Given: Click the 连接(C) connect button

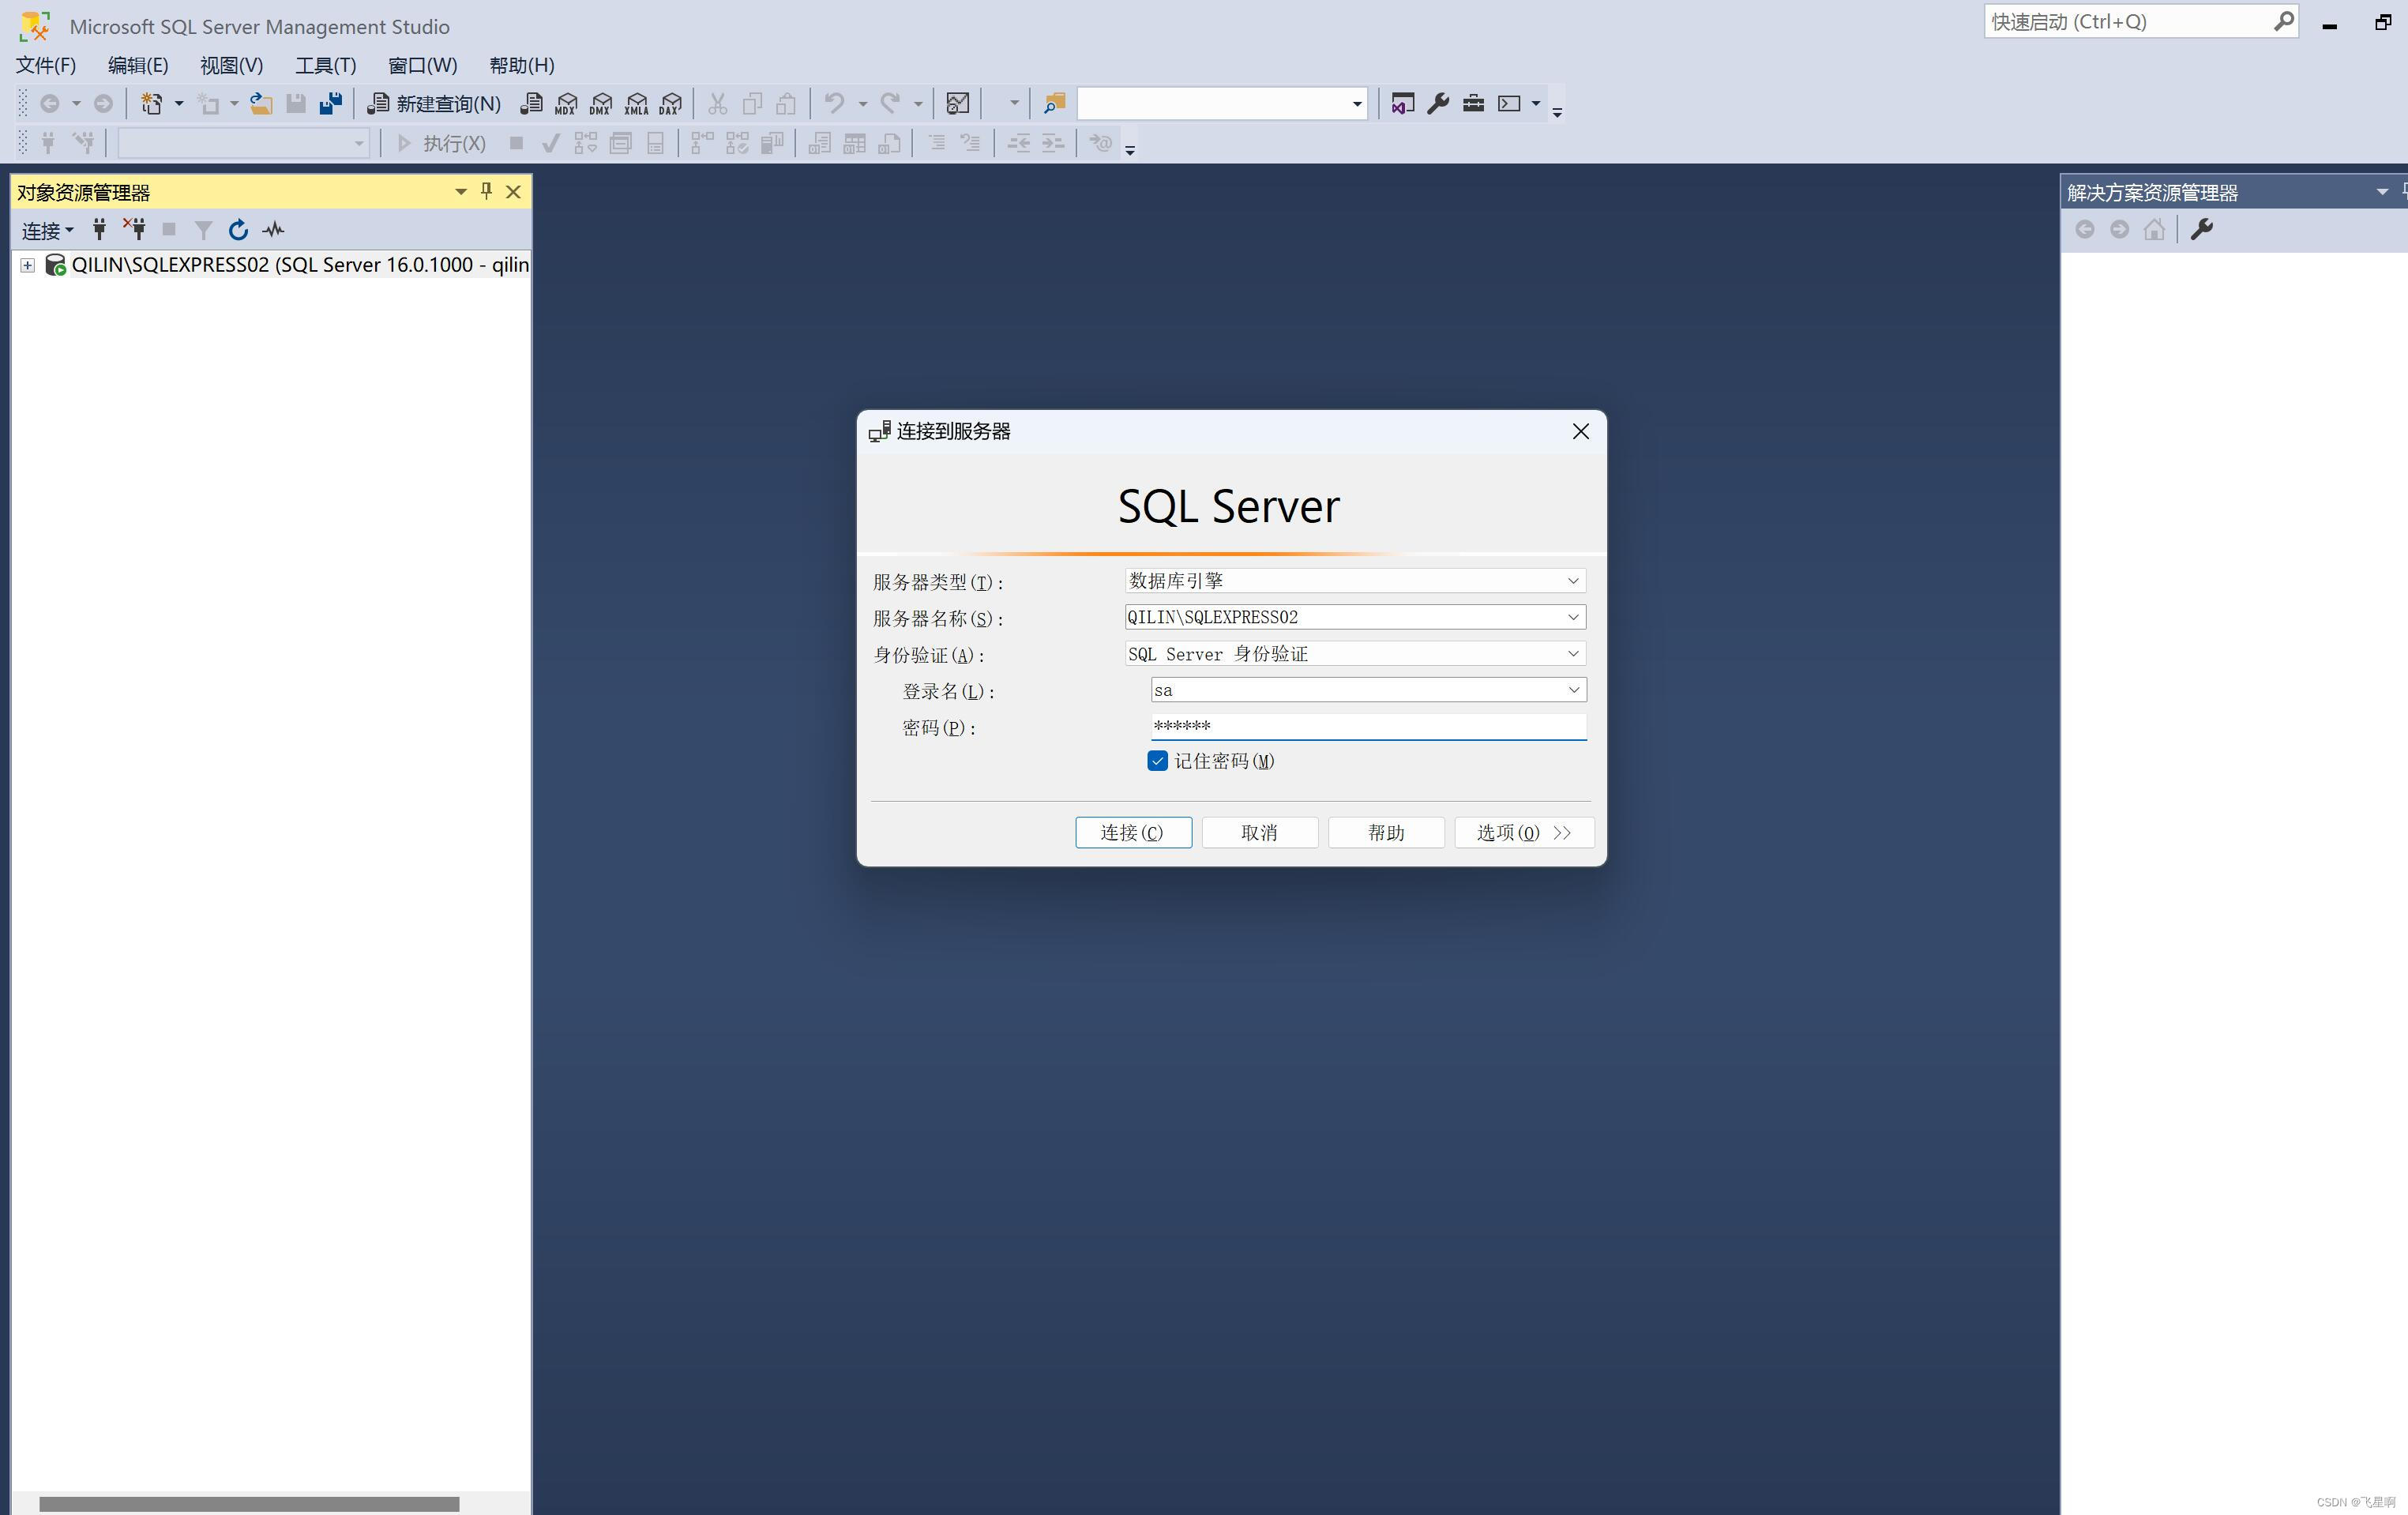Looking at the screenshot, I should pos(1133,832).
